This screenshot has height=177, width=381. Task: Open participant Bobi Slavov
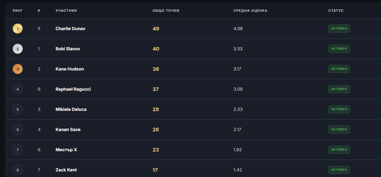[x=68, y=49]
